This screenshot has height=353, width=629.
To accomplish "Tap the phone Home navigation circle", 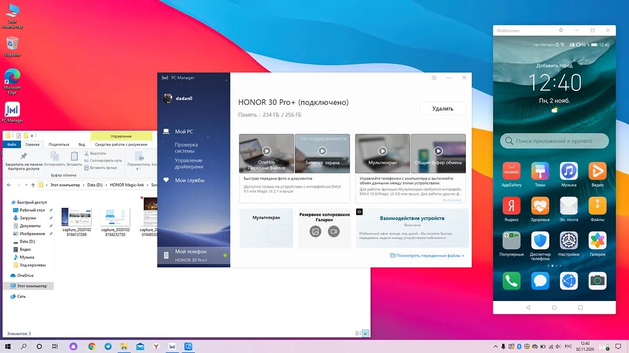I will pyautogui.click(x=554, y=307).
